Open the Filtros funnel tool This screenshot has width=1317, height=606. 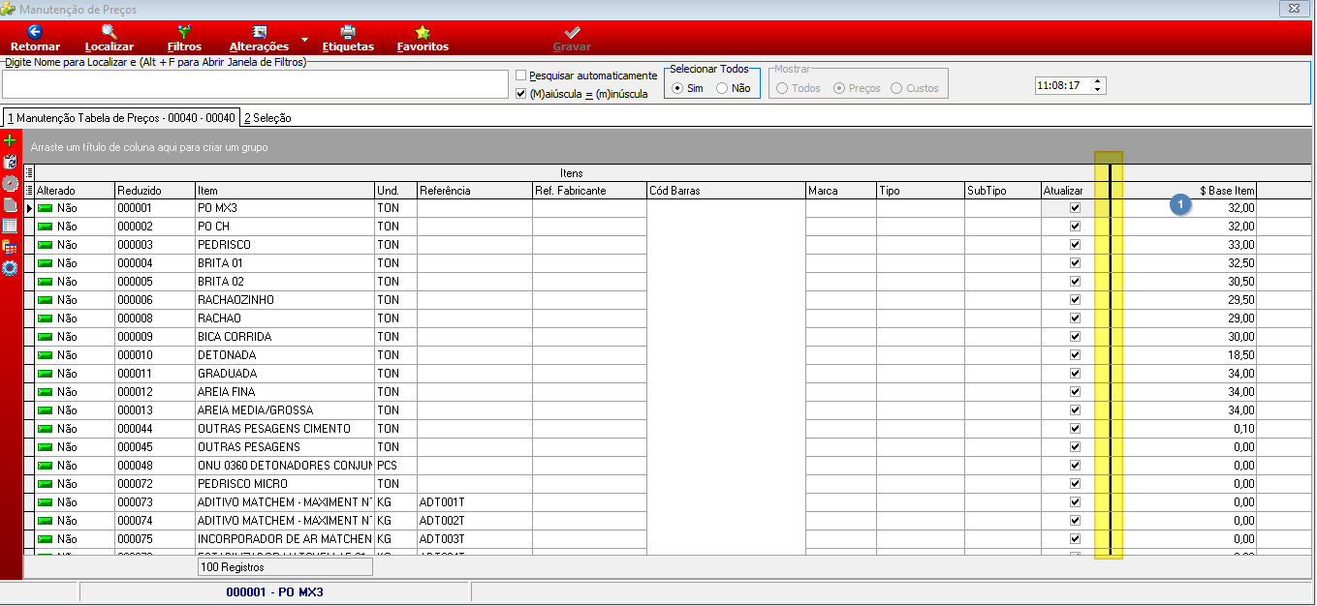click(x=184, y=39)
